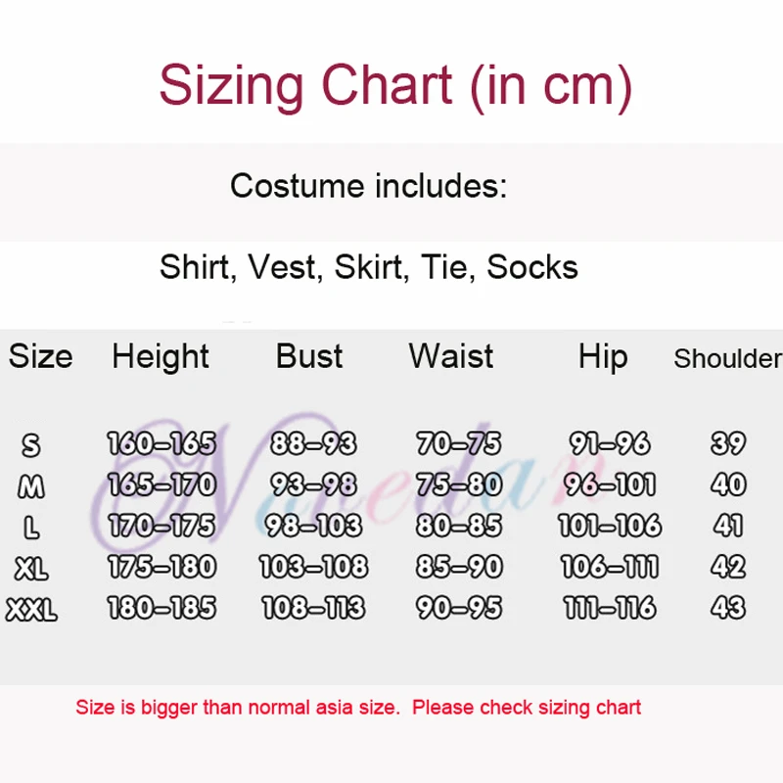Click the Size column header
This screenshot has height=783, width=783.
[40, 356]
